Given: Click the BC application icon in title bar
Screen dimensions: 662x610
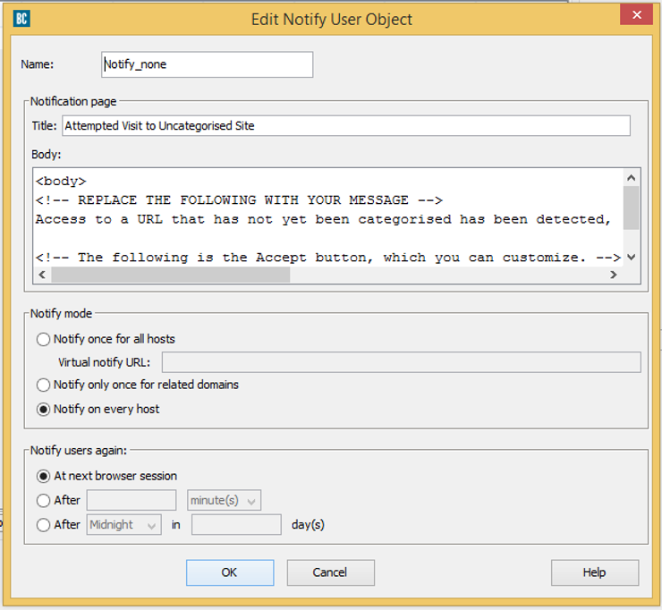Looking at the screenshot, I should click(x=21, y=19).
